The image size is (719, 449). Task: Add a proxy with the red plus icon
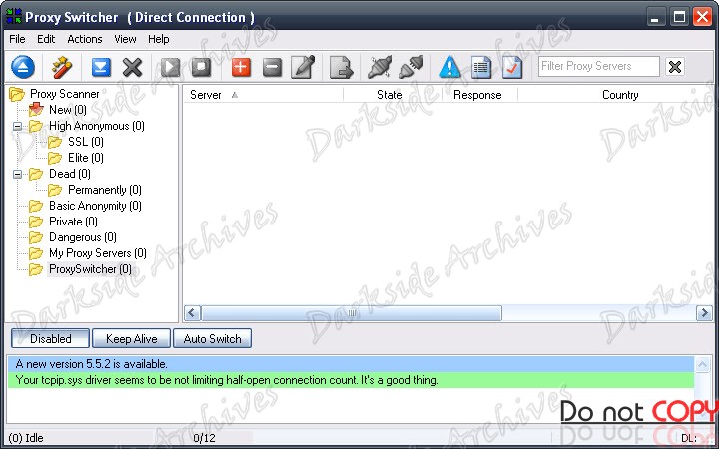tap(241, 67)
